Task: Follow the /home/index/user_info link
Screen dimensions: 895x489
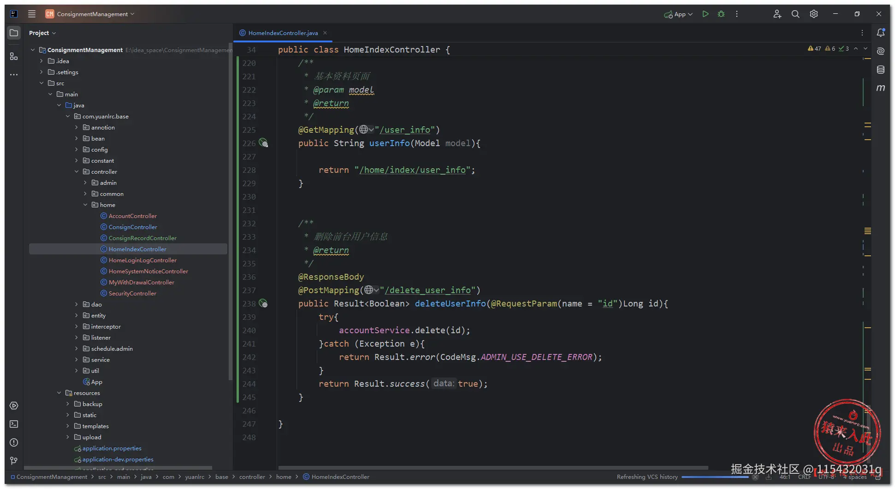Action: [412, 170]
